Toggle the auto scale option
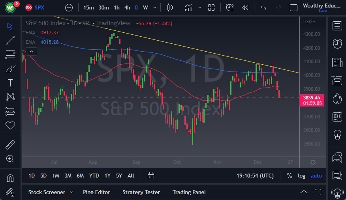Viewport: 346px width, 200px height. click(x=316, y=176)
